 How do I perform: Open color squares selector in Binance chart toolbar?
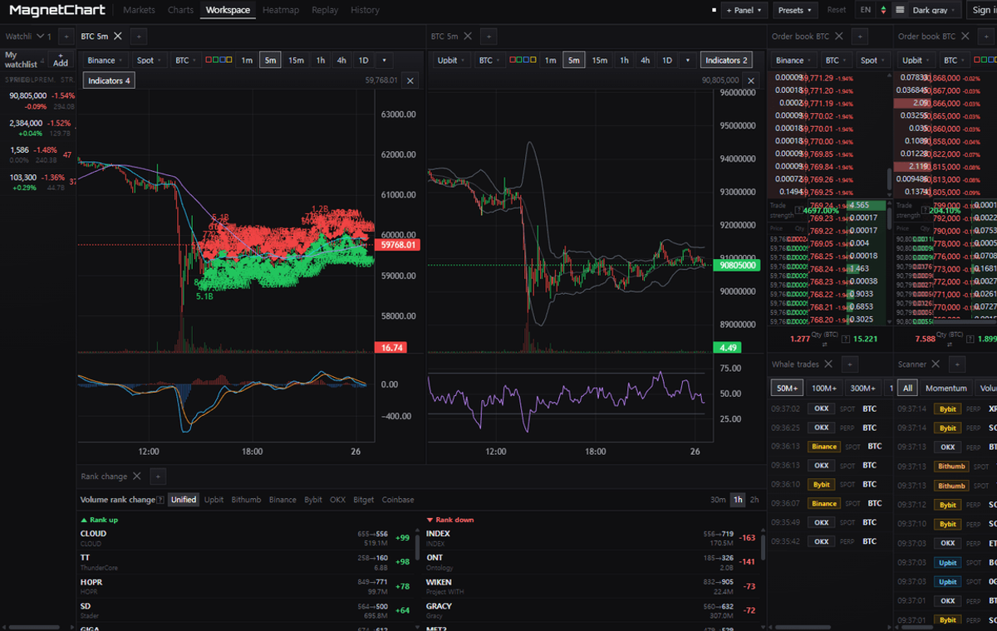[219, 61]
